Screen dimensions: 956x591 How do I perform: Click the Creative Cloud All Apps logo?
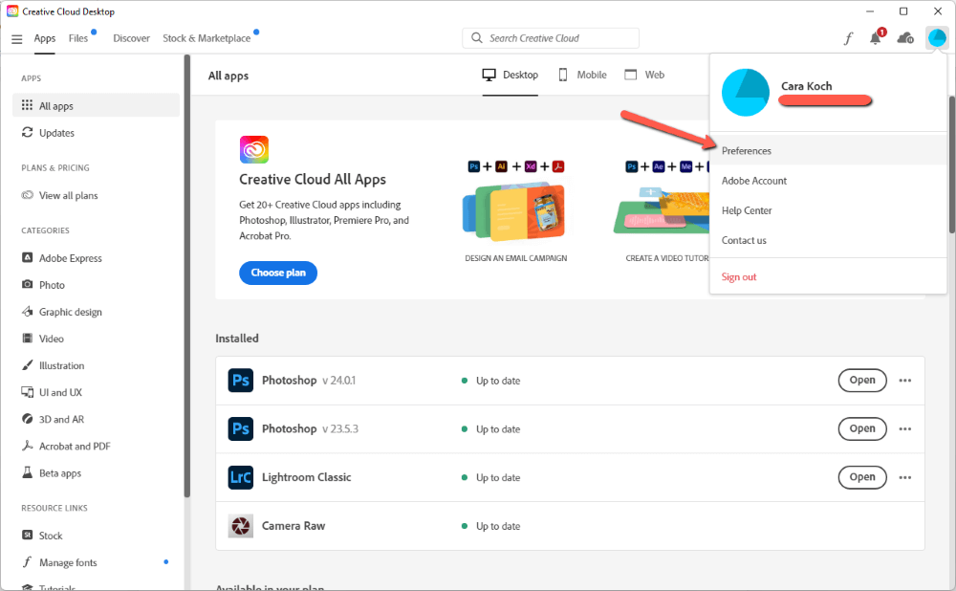(254, 149)
